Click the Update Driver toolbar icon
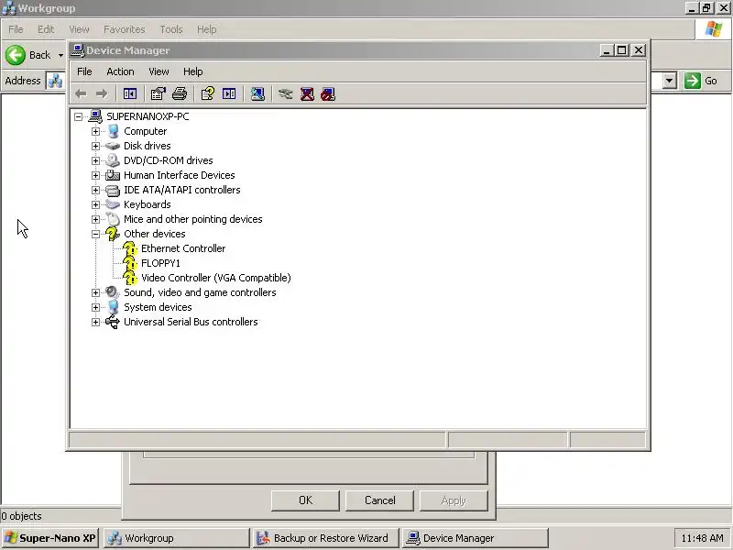Viewport: 733px width, 550px height. pyautogui.click(x=285, y=94)
